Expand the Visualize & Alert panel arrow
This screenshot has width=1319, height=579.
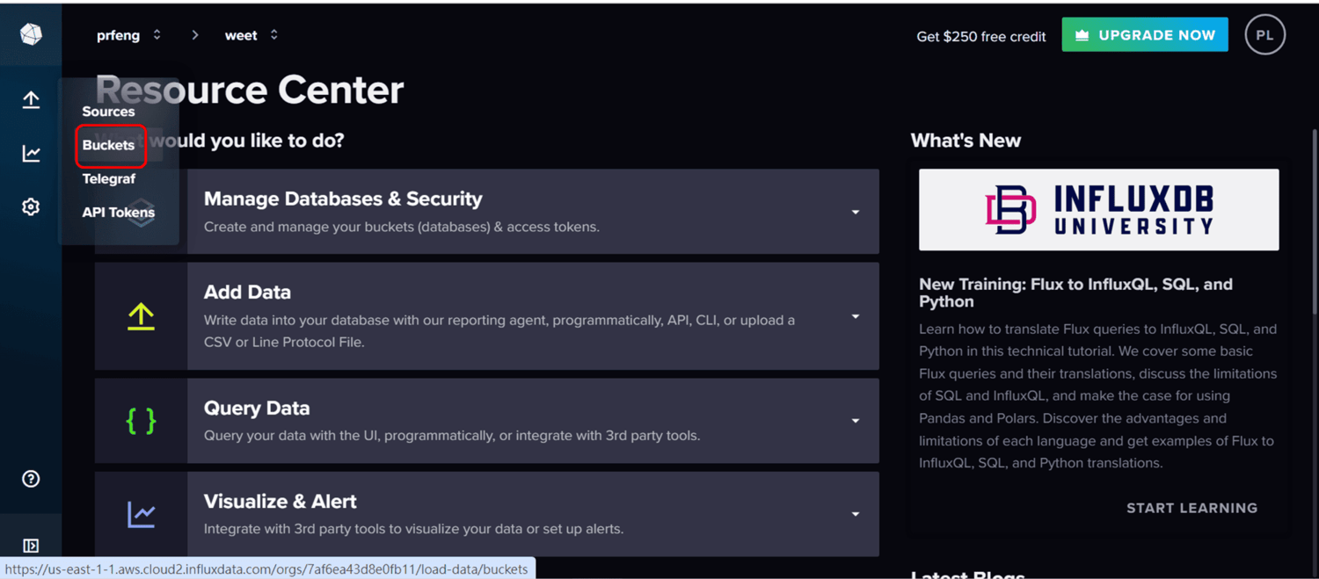click(x=855, y=514)
